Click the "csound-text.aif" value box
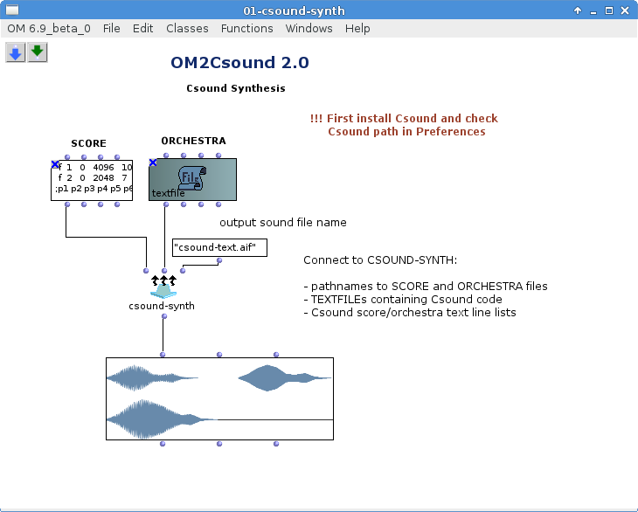The image size is (638, 512). pyautogui.click(x=219, y=247)
